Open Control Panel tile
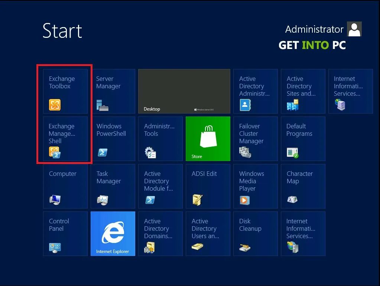 click(x=65, y=233)
